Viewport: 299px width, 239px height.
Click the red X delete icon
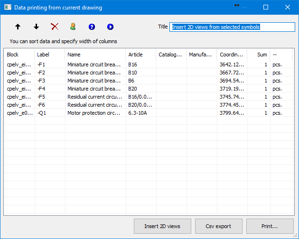(55, 27)
